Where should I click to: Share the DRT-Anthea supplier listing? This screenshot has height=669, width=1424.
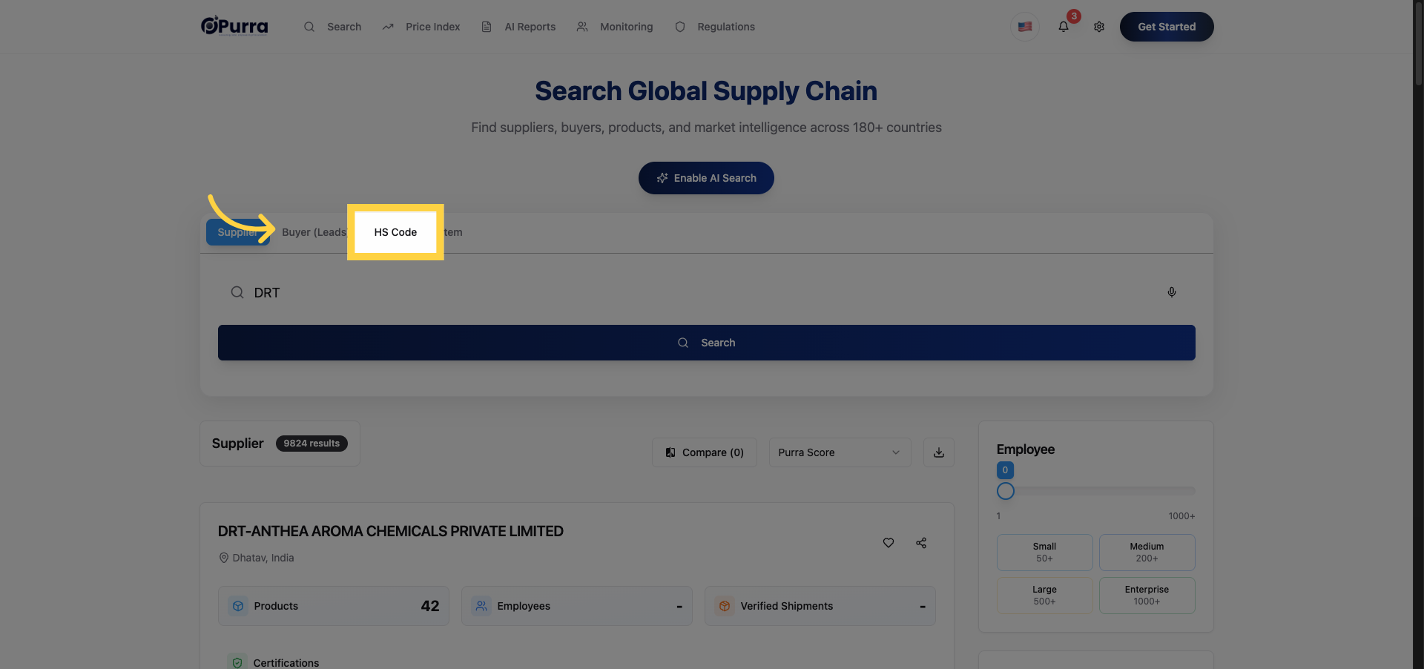click(921, 543)
